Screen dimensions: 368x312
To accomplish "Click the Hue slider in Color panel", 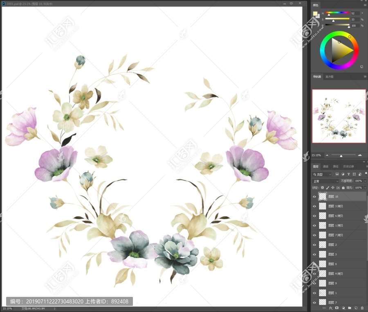I will tap(337, 13).
